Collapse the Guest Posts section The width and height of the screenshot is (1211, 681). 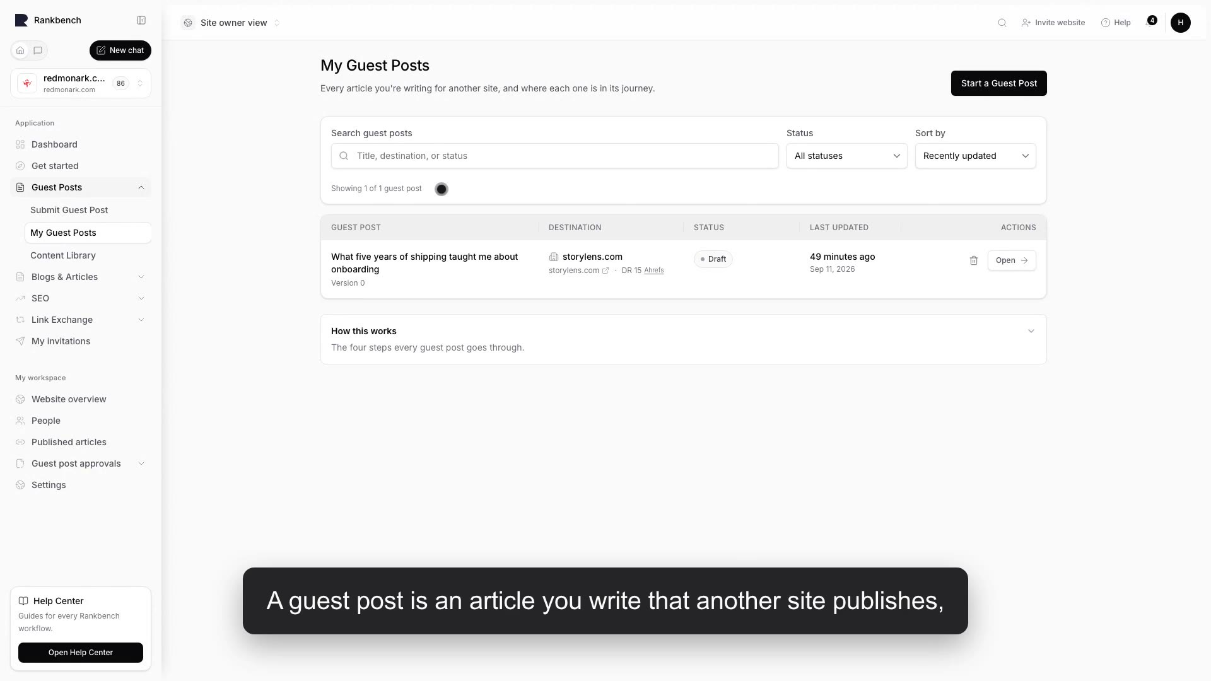pyautogui.click(x=81, y=187)
